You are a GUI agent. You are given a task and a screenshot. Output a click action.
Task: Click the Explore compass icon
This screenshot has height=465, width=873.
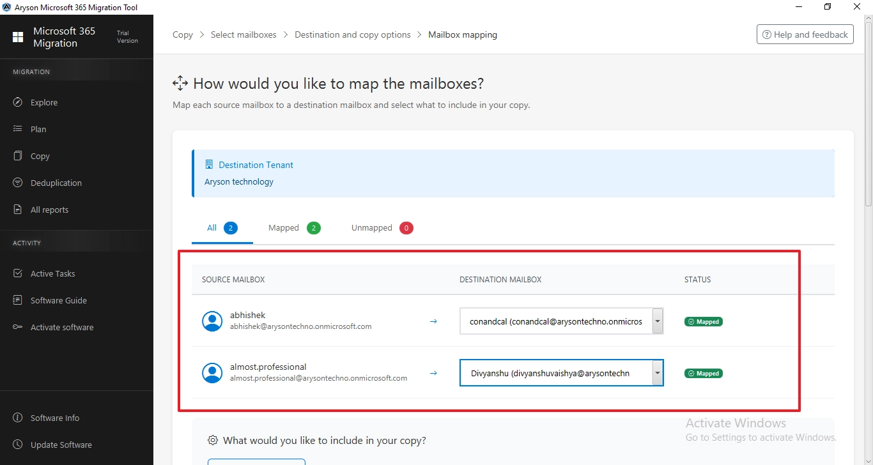pyautogui.click(x=18, y=102)
